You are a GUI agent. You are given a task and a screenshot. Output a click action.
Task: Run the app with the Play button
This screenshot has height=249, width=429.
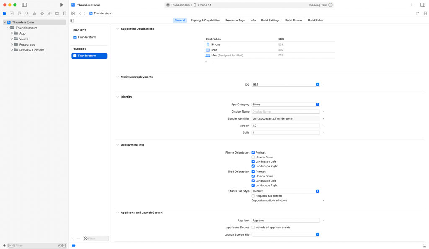click(62, 5)
